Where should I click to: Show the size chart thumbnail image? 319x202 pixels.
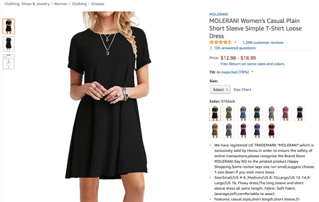8,62
